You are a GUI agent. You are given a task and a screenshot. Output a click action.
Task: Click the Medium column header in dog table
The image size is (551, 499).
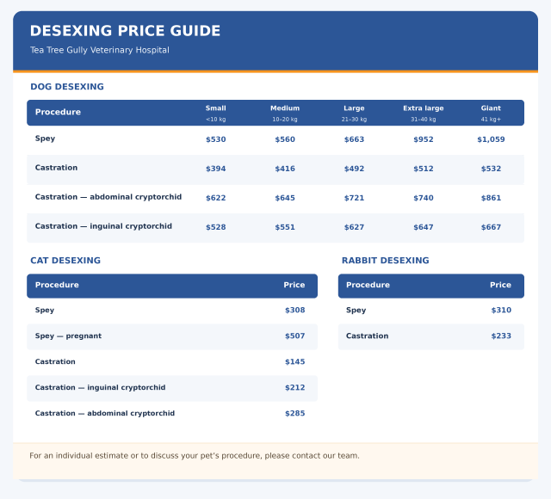click(285, 108)
